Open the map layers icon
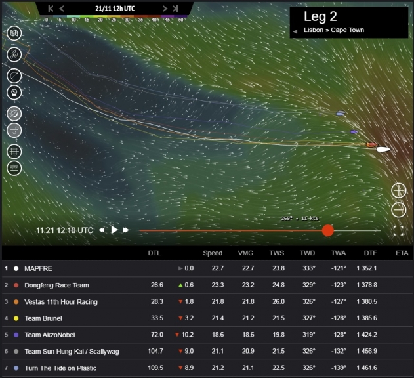This screenshot has width=414, height=378. [x=14, y=33]
